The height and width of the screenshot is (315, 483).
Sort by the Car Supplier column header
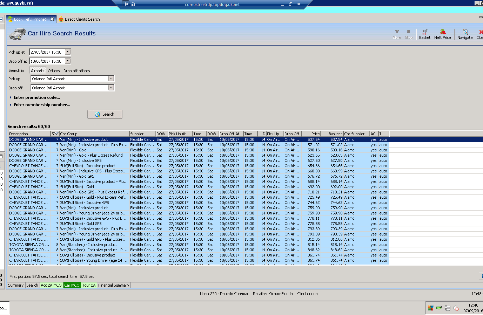(x=356, y=134)
